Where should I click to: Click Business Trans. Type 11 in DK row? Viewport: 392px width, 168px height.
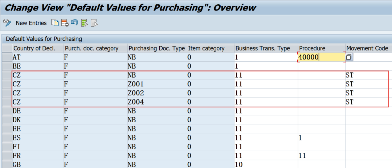(266, 120)
